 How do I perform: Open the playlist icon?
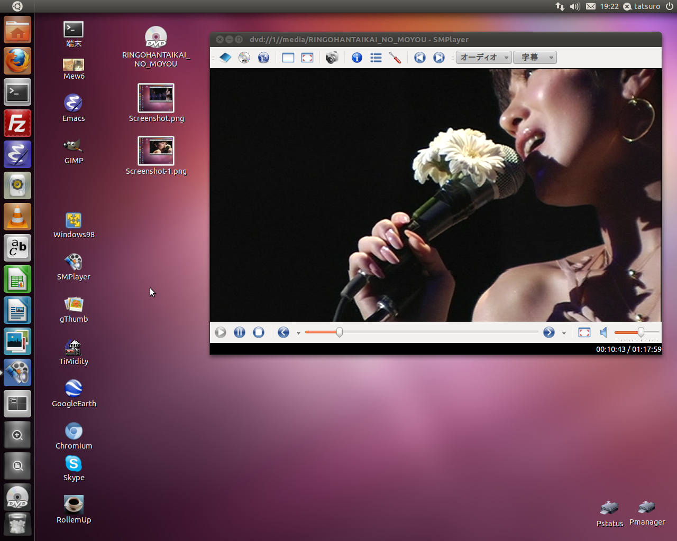coord(376,58)
